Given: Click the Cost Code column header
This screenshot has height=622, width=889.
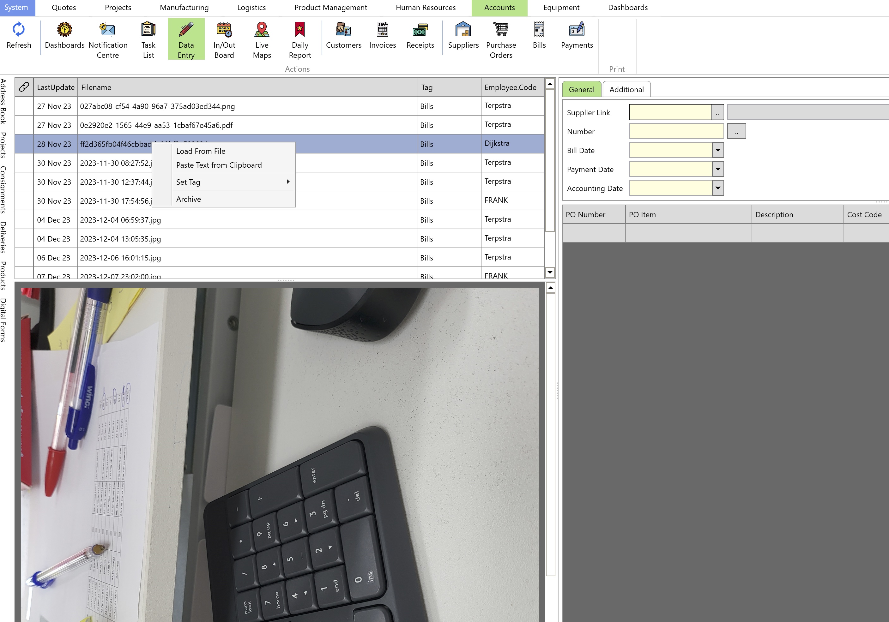Looking at the screenshot, I should pyautogui.click(x=866, y=214).
